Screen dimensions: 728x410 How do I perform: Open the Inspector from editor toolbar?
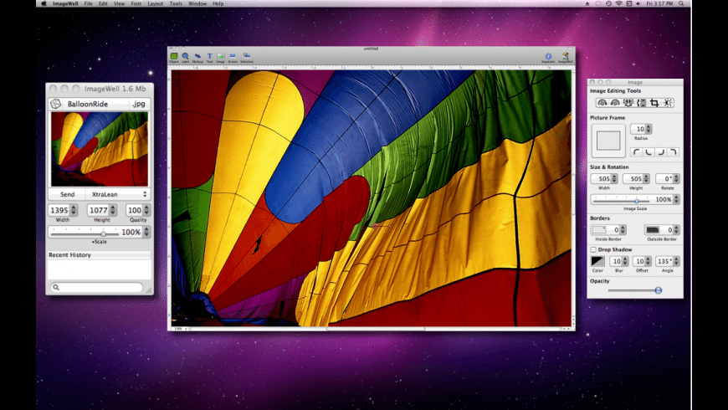tap(548, 56)
